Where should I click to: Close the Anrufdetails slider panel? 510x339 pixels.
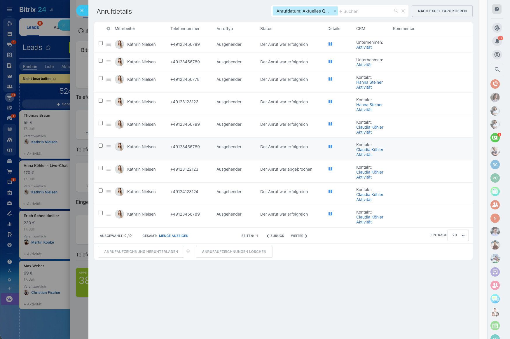click(82, 11)
